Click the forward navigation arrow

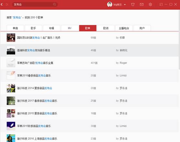click(x=7, y=5)
